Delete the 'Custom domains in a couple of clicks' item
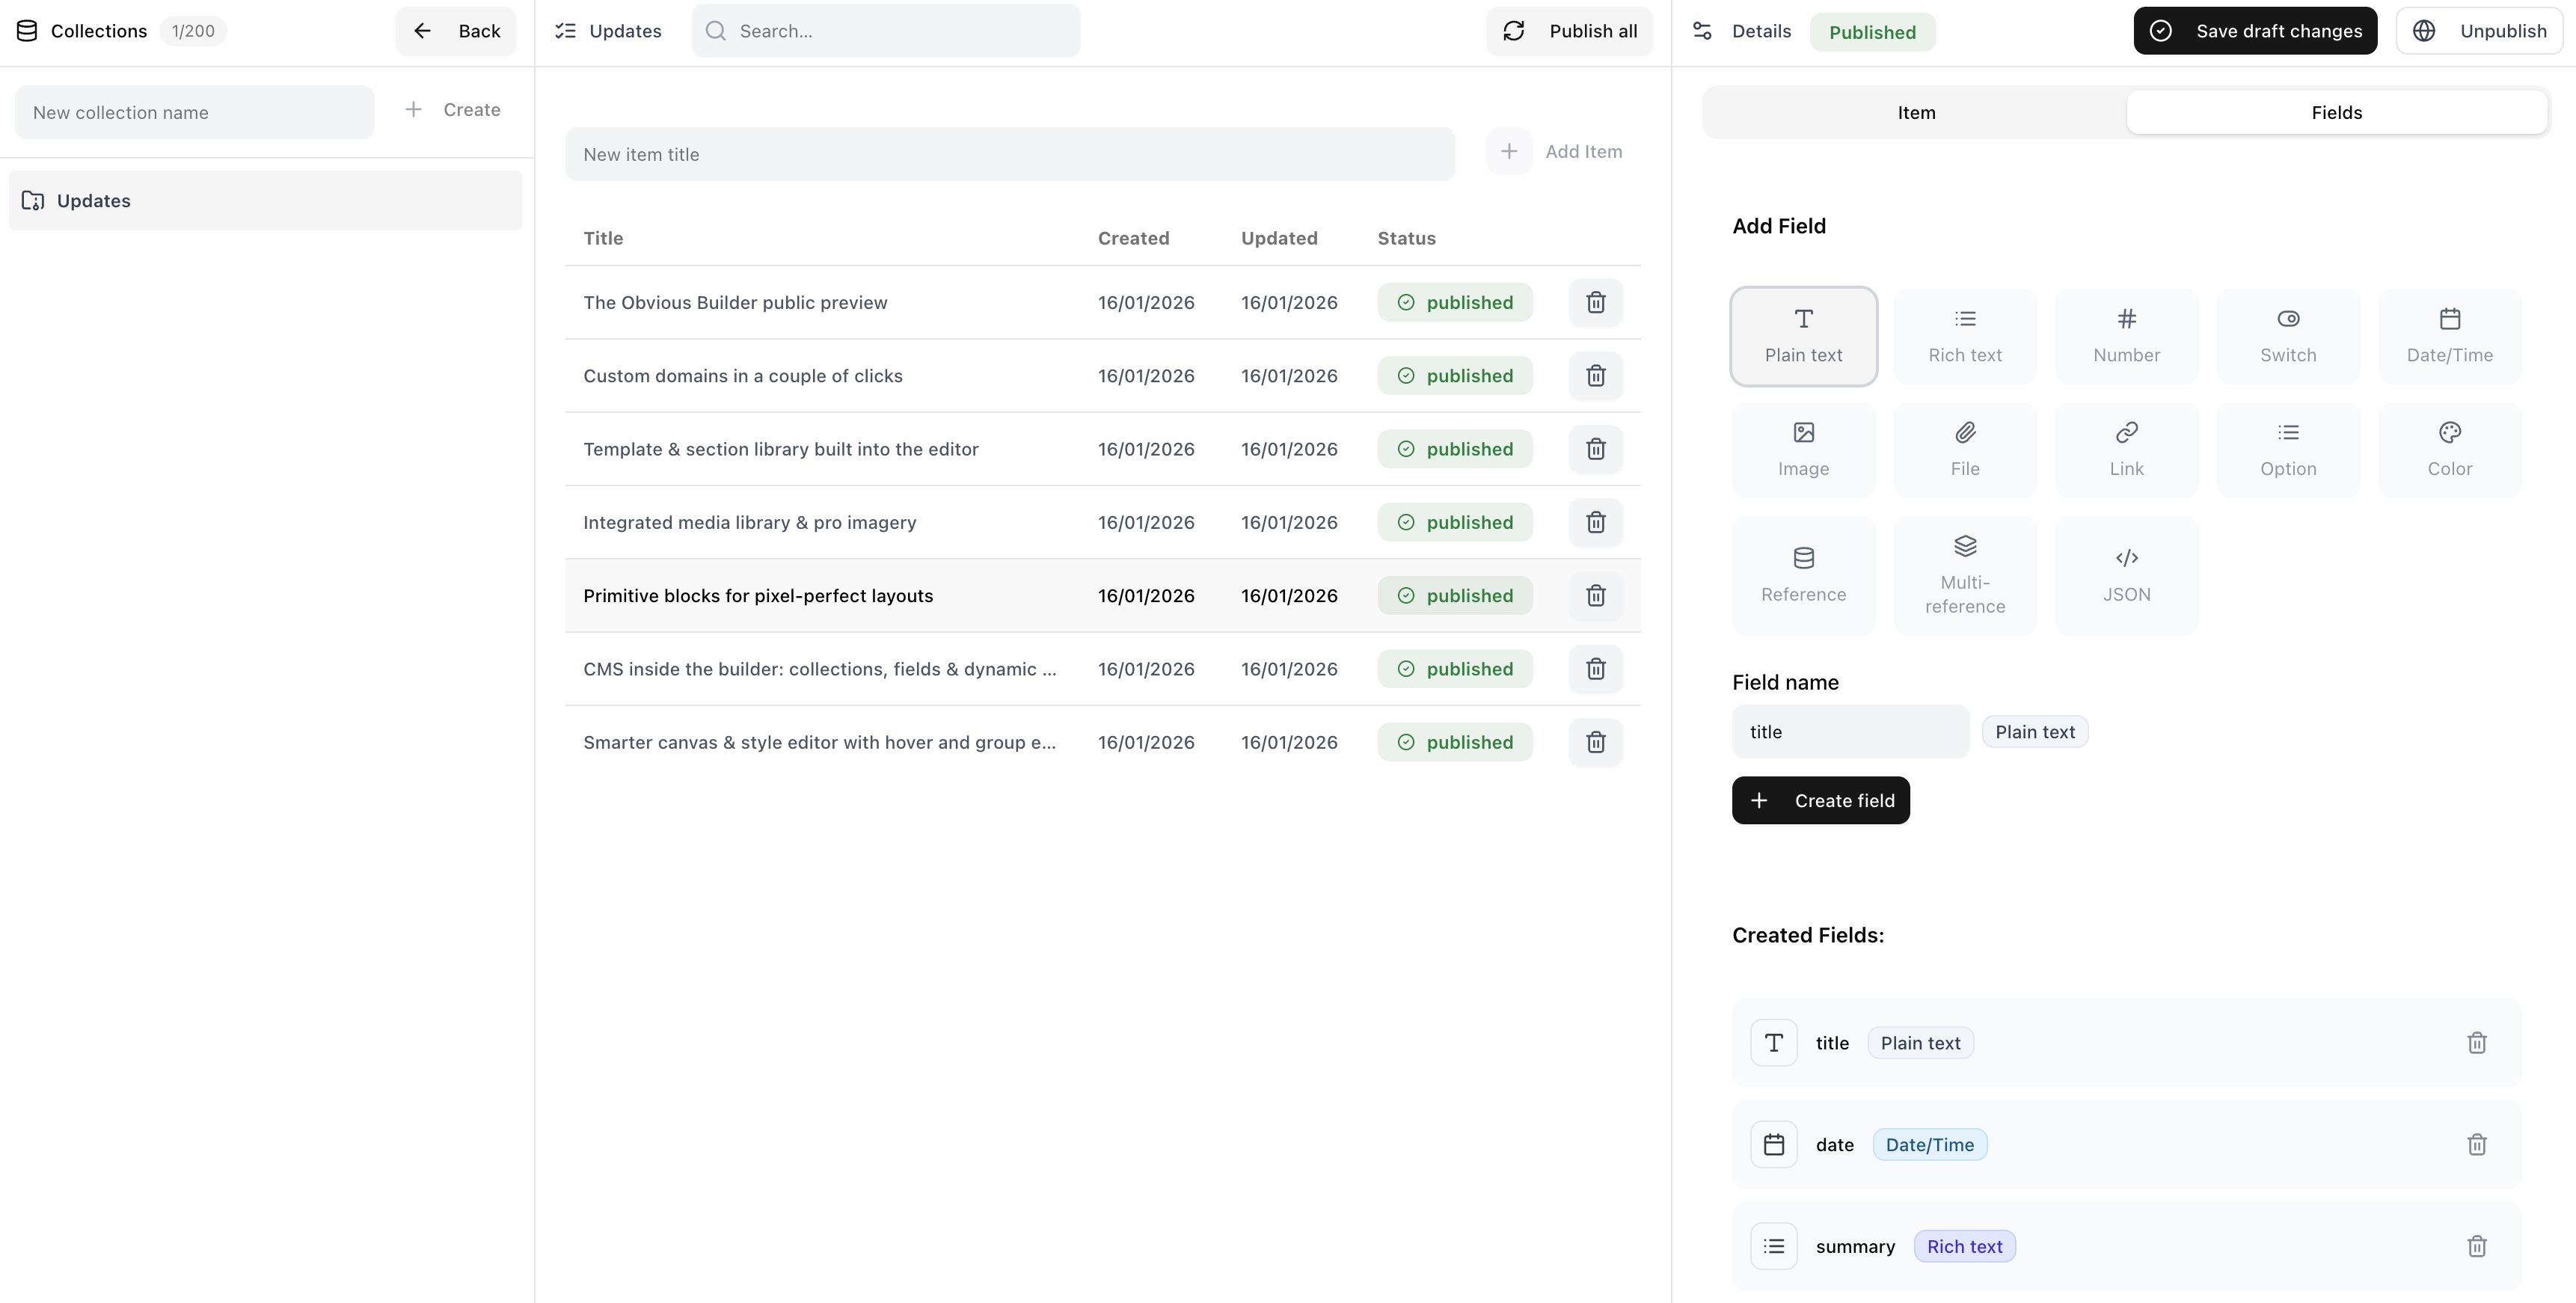 [x=1595, y=376]
